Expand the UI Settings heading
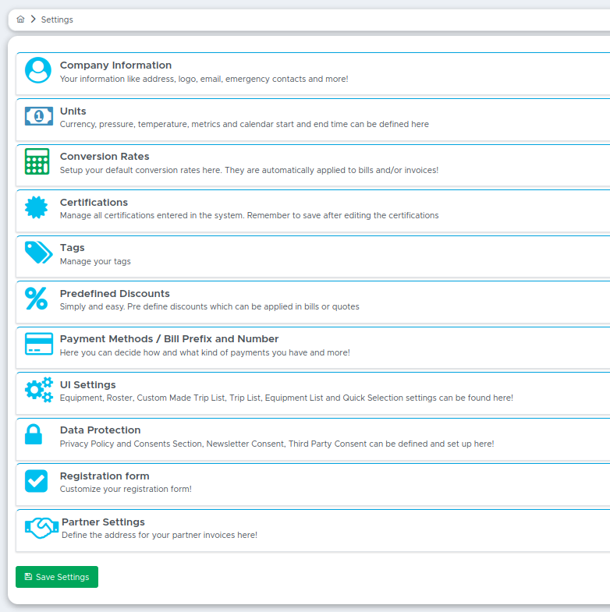Screen dimensions: 610x612 [88, 385]
